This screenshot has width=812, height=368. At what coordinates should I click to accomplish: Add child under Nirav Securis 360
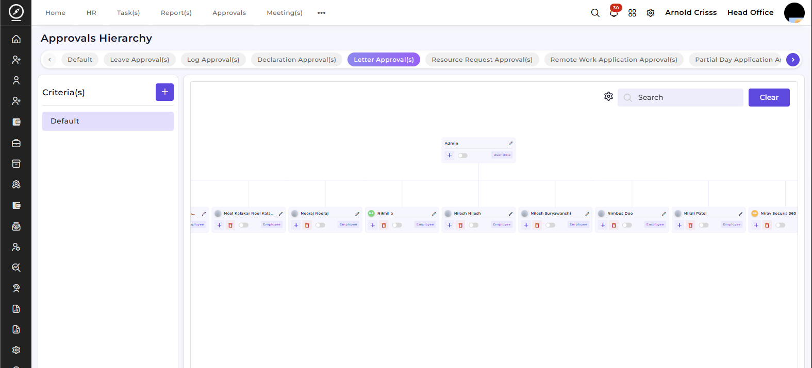click(x=756, y=225)
